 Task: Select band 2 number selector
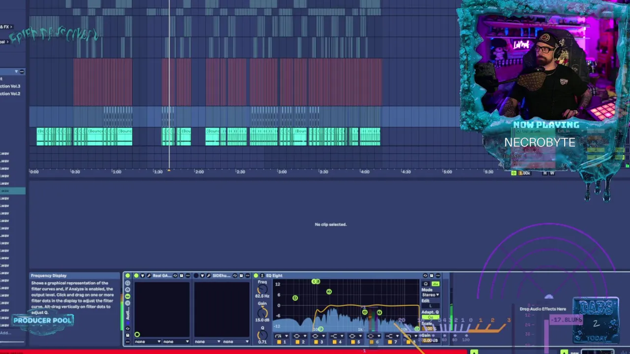303,342
